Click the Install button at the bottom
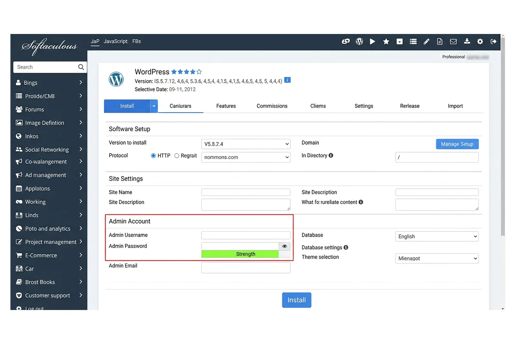Screen dimensions: 516x344 (x=297, y=300)
